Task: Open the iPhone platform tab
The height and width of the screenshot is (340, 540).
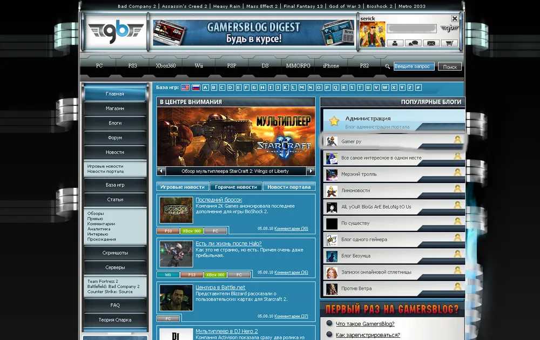Action: click(x=331, y=65)
